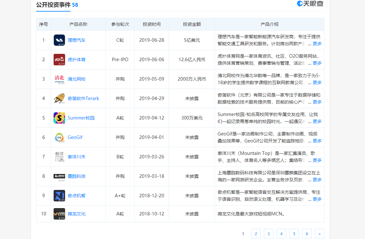
Task: Click the 2019-06-28 date cell
Action: (x=152, y=40)
